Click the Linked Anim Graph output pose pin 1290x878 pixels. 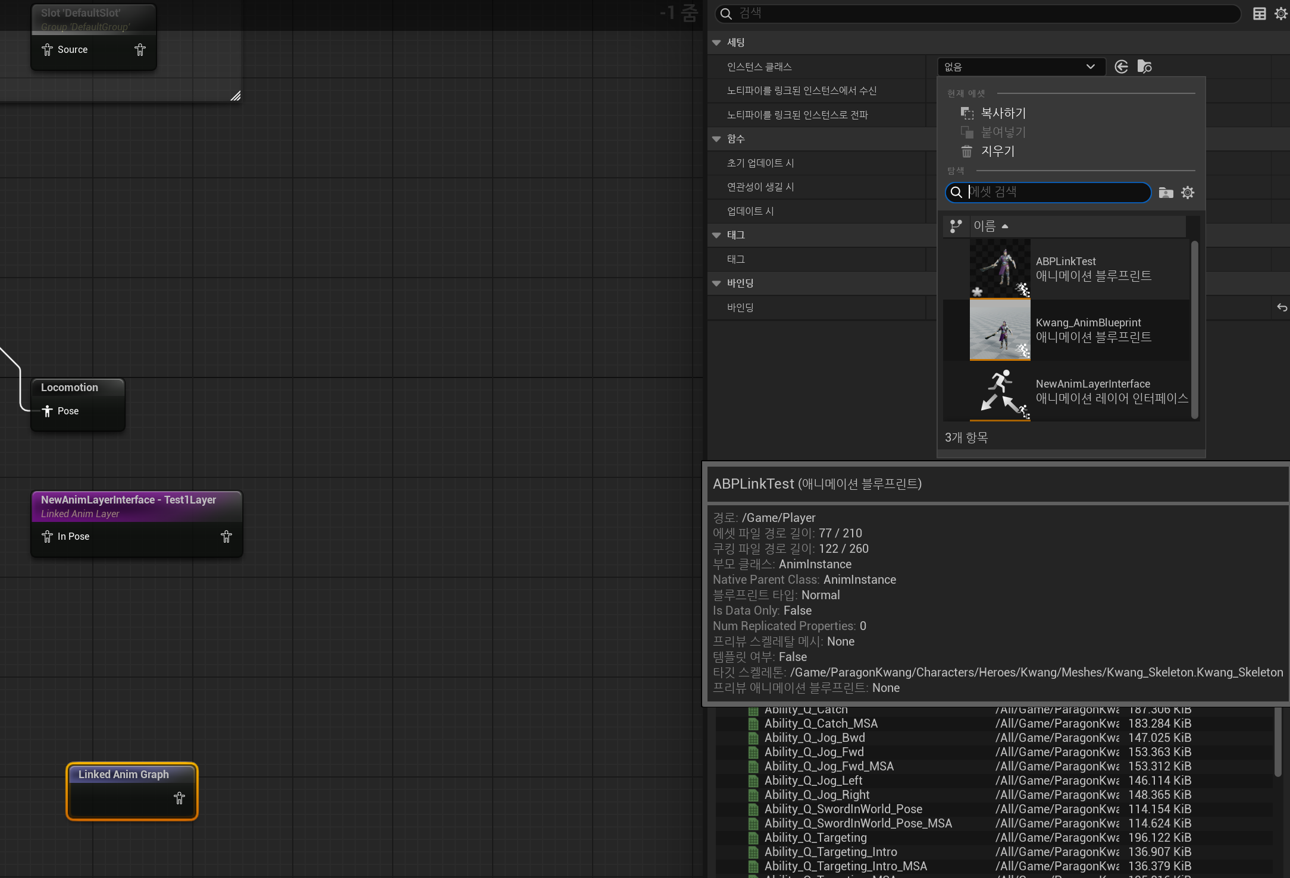(x=179, y=798)
